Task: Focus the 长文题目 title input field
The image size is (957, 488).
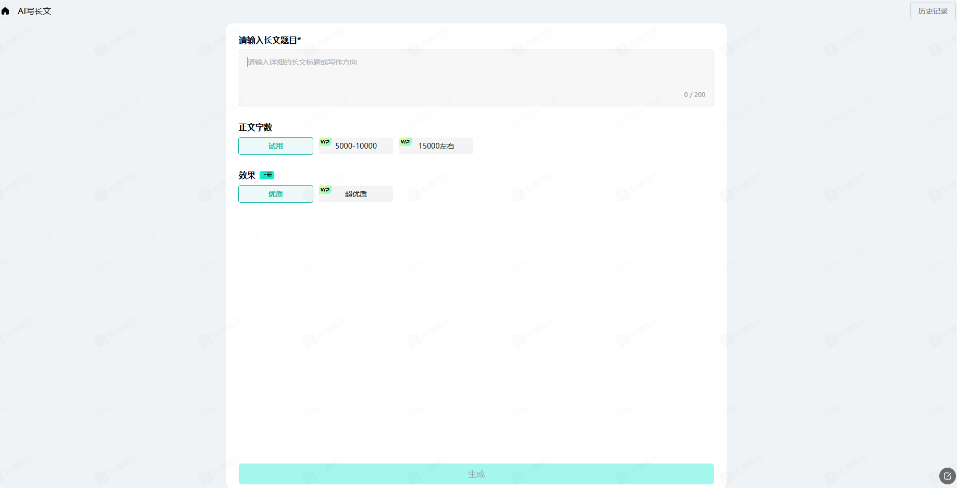Action: (x=476, y=78)
